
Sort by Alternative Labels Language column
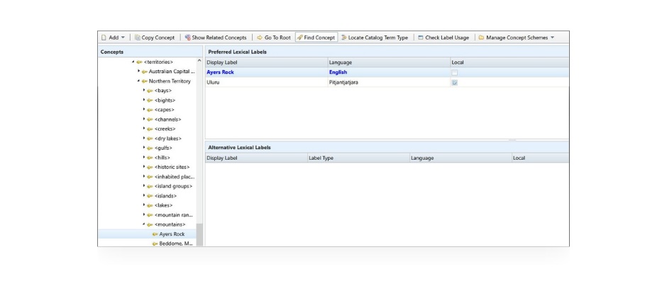pos(461,158)
